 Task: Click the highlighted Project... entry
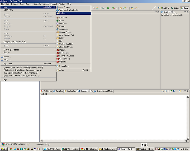[x=73, y=13]
